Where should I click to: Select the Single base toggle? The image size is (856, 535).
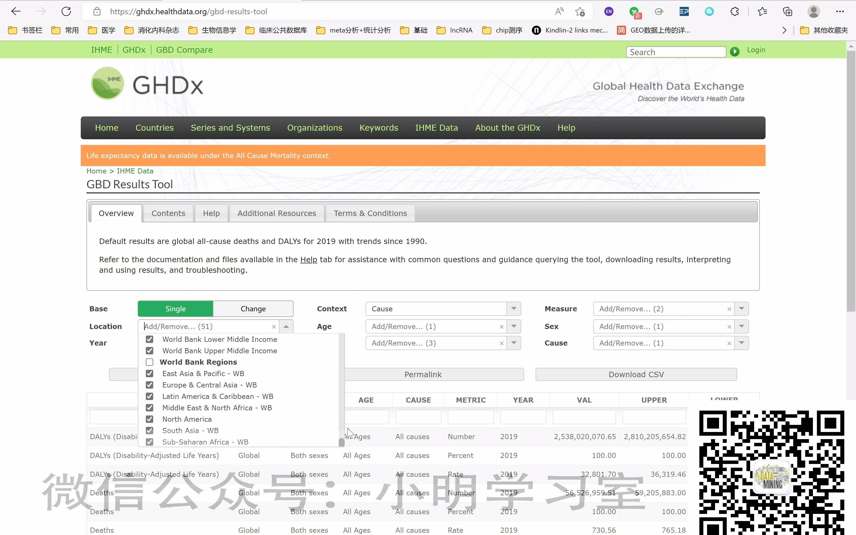175,308
